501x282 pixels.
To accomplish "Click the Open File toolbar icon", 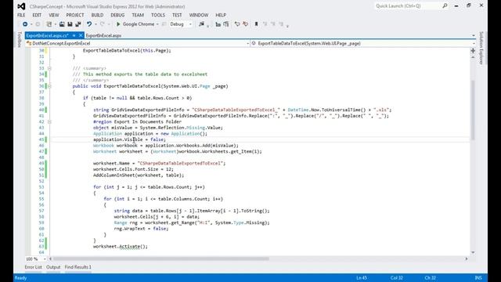I will tap(62, 24).
